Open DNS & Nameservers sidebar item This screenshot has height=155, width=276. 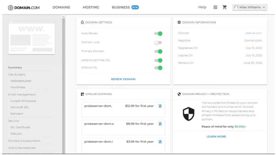[x=22, y=148]
